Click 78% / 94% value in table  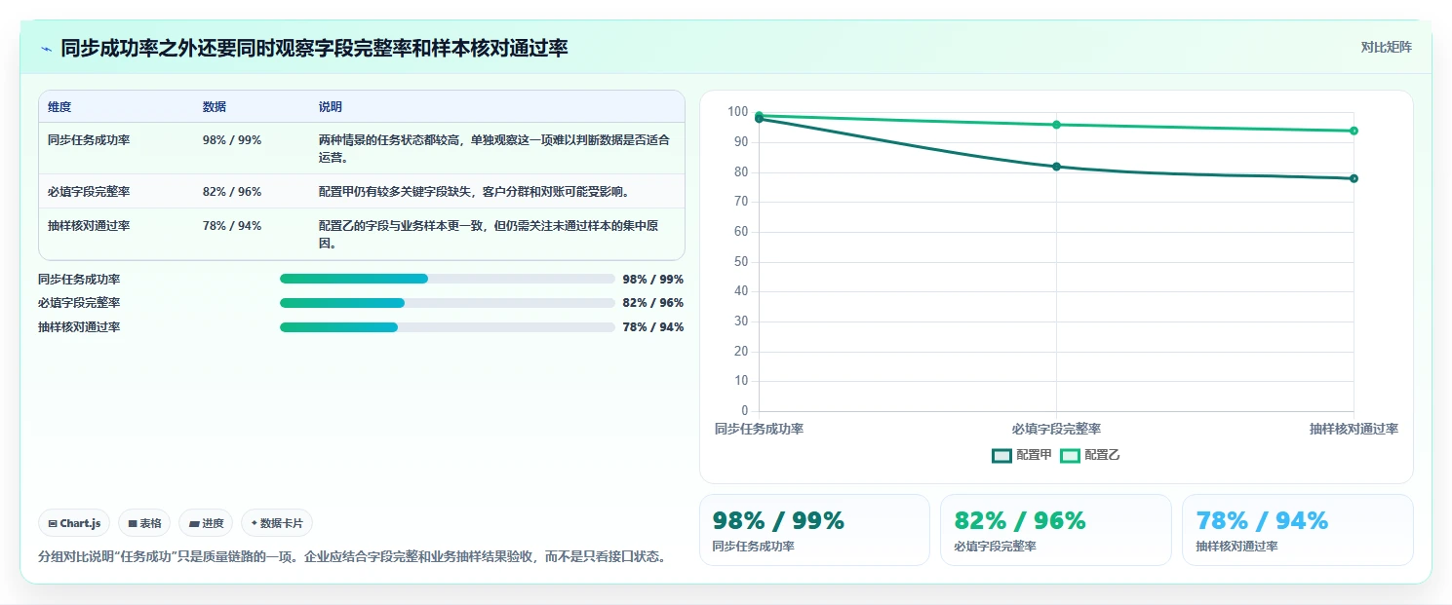[x=232, y=226]
